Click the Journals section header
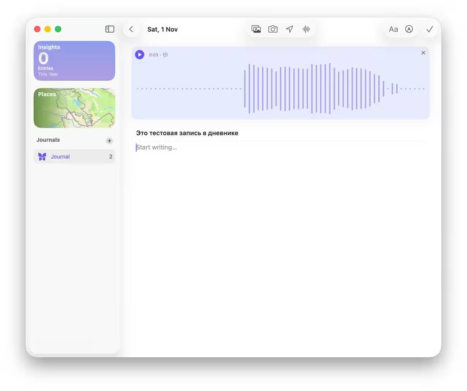Image resolution: width=467 pixels, height=391 pixels. pyautogui.click(x=48, y=140)
